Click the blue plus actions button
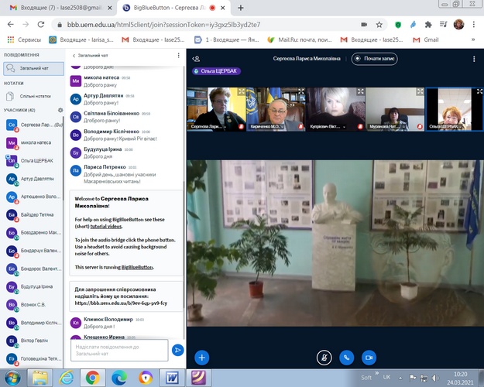The width and height of the screenshot is (484, 387). point(202,358)
